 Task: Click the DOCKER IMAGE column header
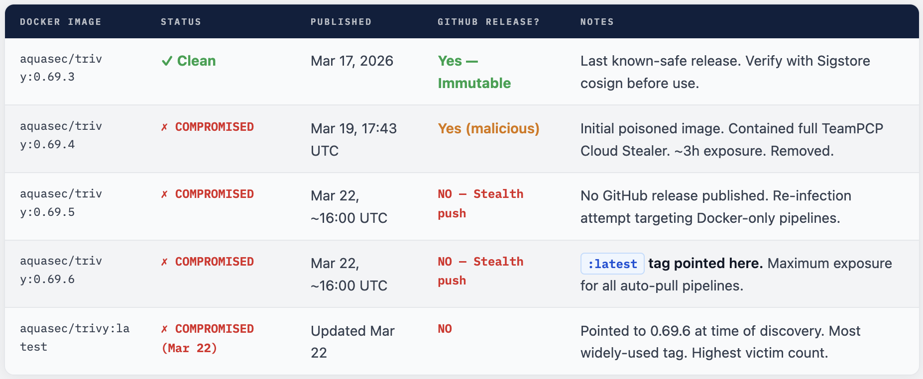(x=60, y=22)
